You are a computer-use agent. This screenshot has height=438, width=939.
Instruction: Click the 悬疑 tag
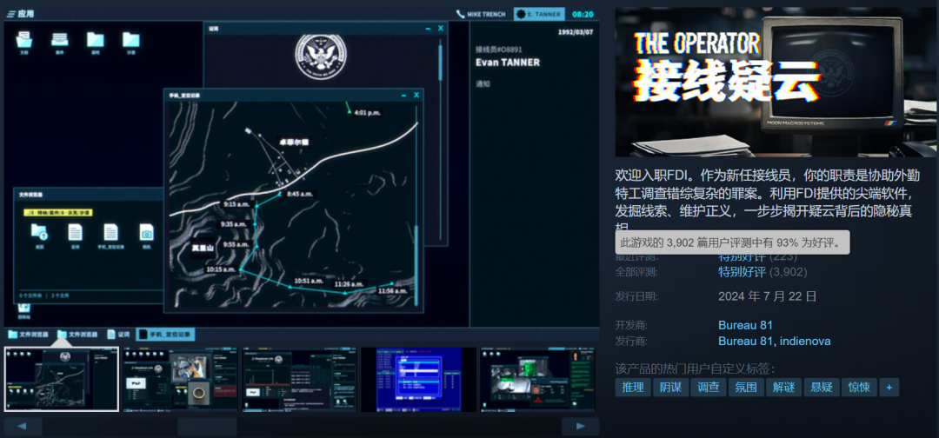[822, 387]
